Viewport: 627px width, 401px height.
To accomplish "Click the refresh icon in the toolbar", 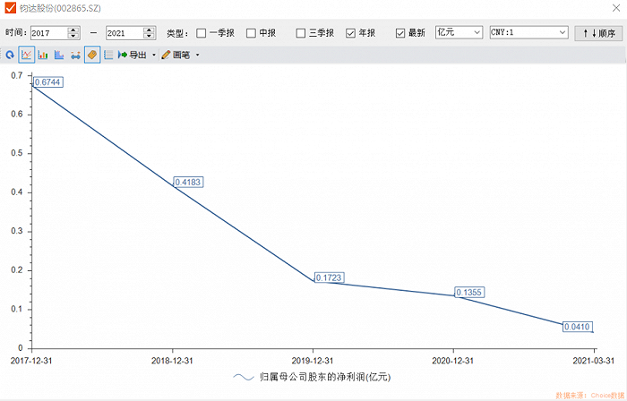I will click(10, 55).
